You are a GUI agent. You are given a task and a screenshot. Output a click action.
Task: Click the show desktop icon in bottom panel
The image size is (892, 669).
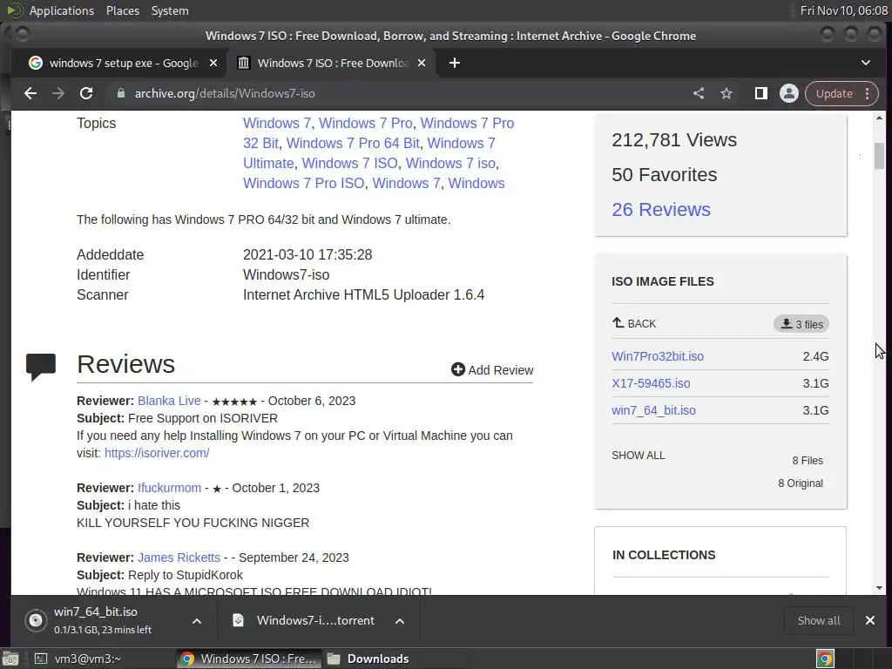pos(10,659)
